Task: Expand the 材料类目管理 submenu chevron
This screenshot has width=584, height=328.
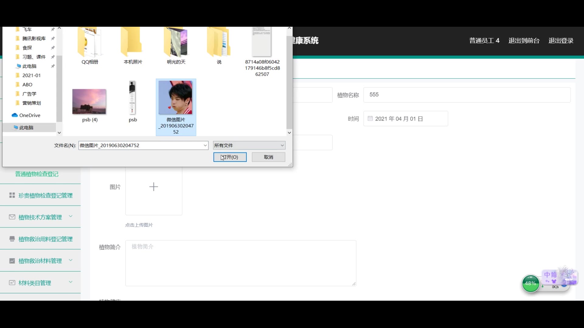Action: coord(71,282)
